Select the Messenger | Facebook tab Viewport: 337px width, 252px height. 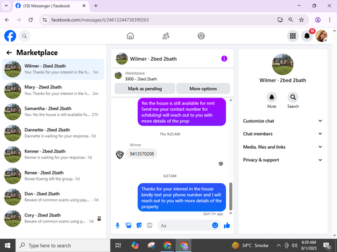(x=51, y=6)
